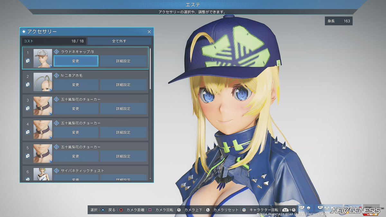This screenshot has height=217, width=386.
Task: Click the copy icon in slot 2
Action: pos(28,85)
